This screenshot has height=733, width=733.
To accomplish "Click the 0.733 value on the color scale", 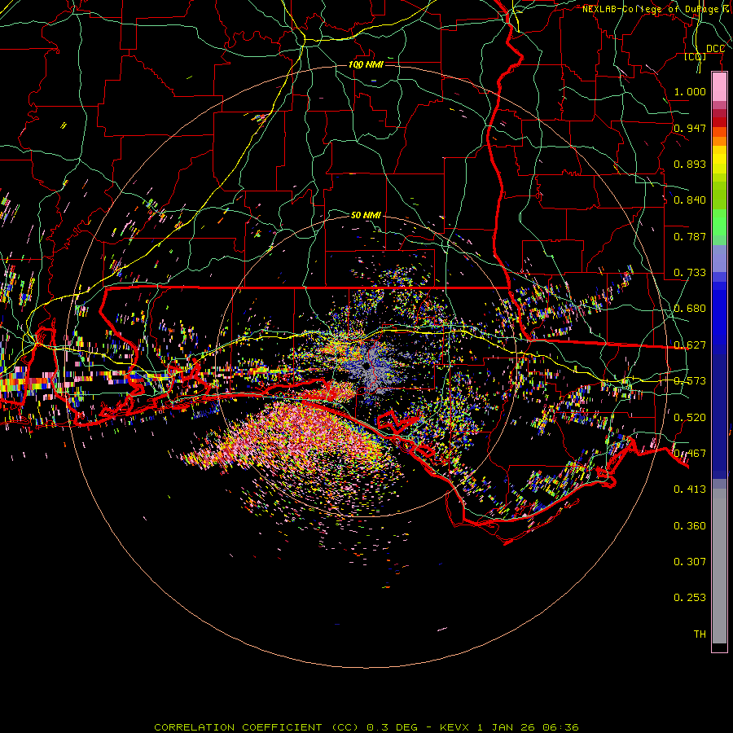I will (x=690, y=273).
